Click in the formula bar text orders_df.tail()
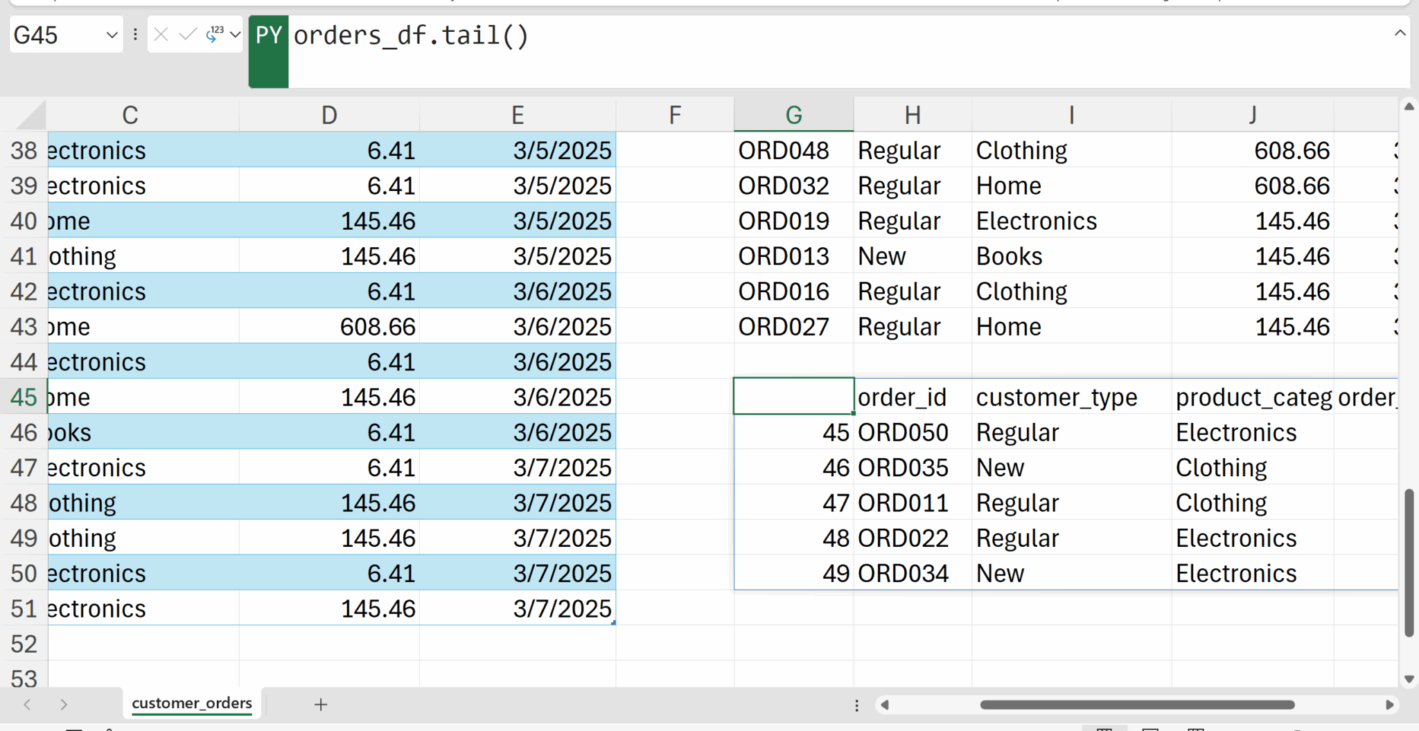 point(411,36)
